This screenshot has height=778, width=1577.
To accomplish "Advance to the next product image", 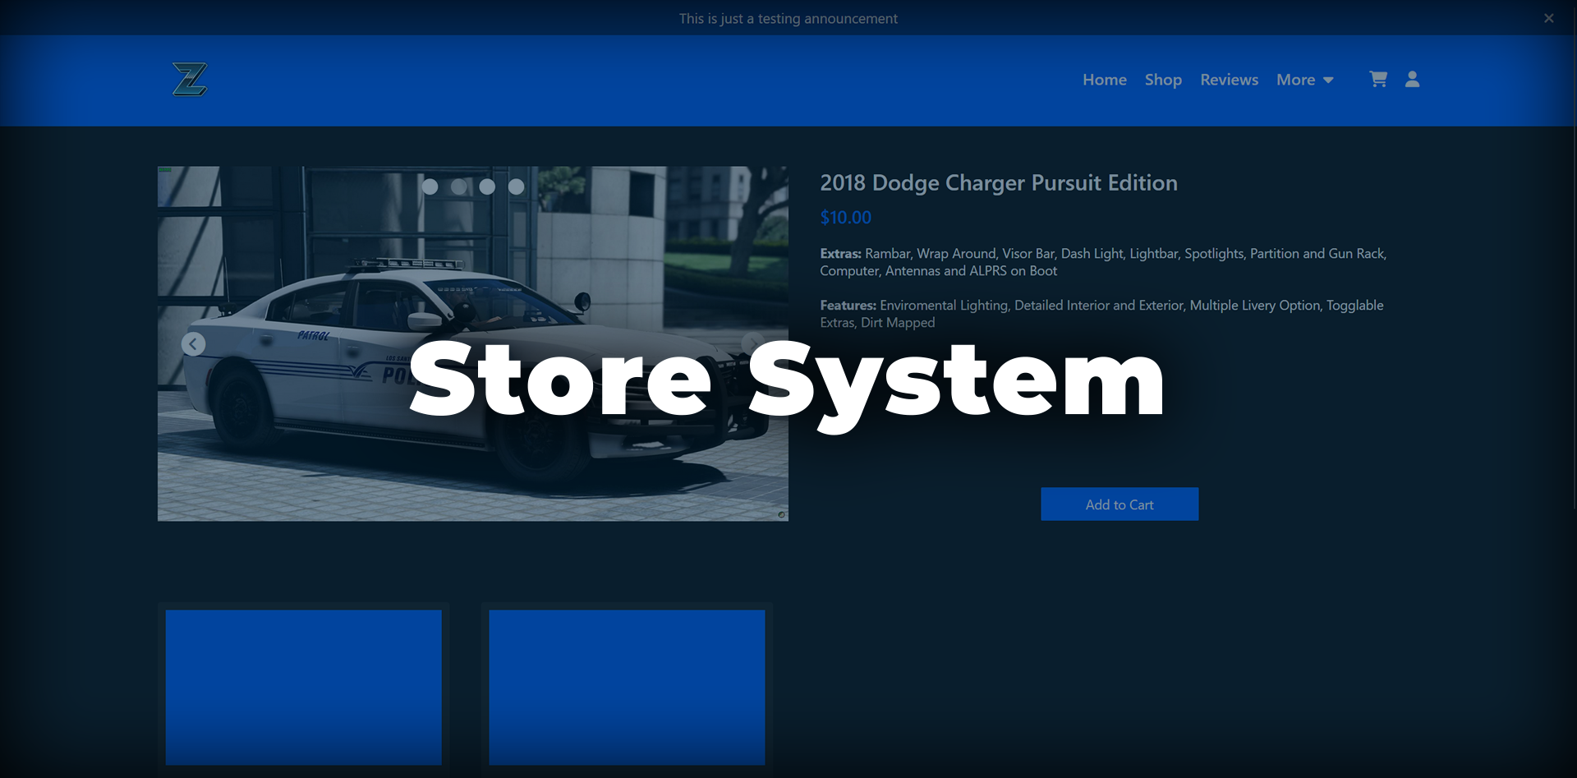I will [x=752, y=343].
